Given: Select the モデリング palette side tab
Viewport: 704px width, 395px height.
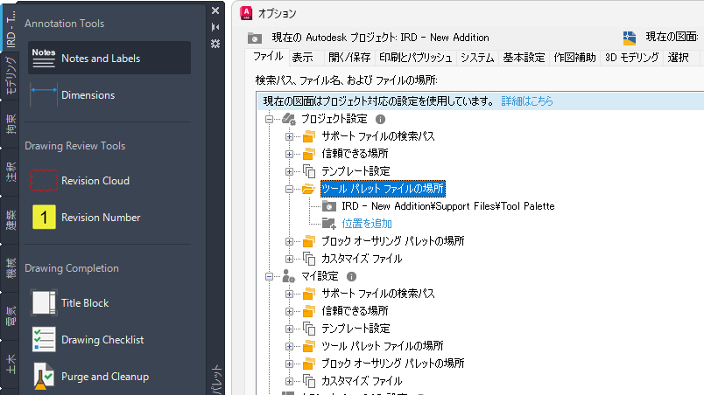Looking at the screenshot, I should pyautogui.click(x=11, y=75).
